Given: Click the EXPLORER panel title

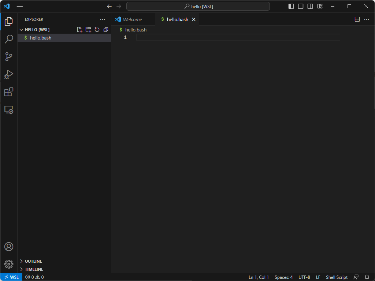Looking at the screenshot, I should [x=34, y=19].
